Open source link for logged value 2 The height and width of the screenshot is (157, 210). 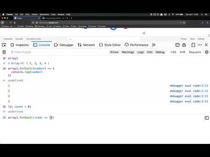tap(189, 91)
